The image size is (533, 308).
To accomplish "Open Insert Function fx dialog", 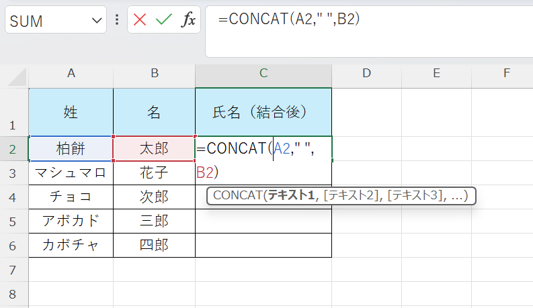I will point(189,20).
